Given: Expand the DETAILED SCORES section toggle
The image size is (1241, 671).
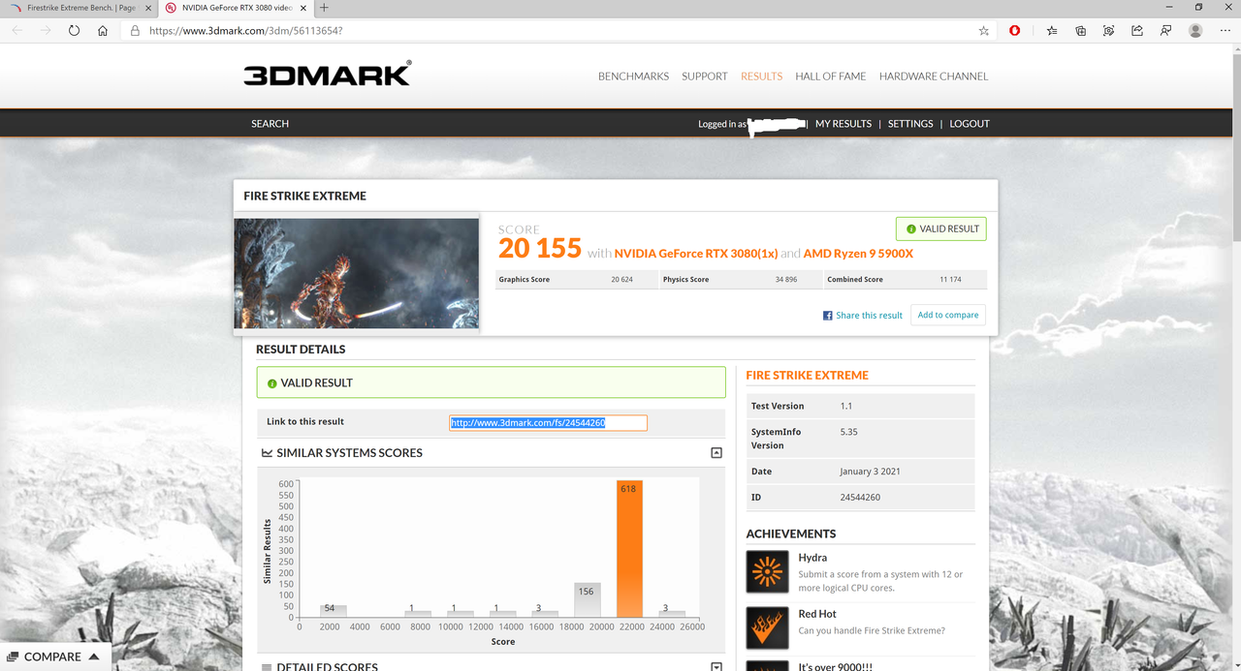Looking at the screenshot, I should coord(716,666).
